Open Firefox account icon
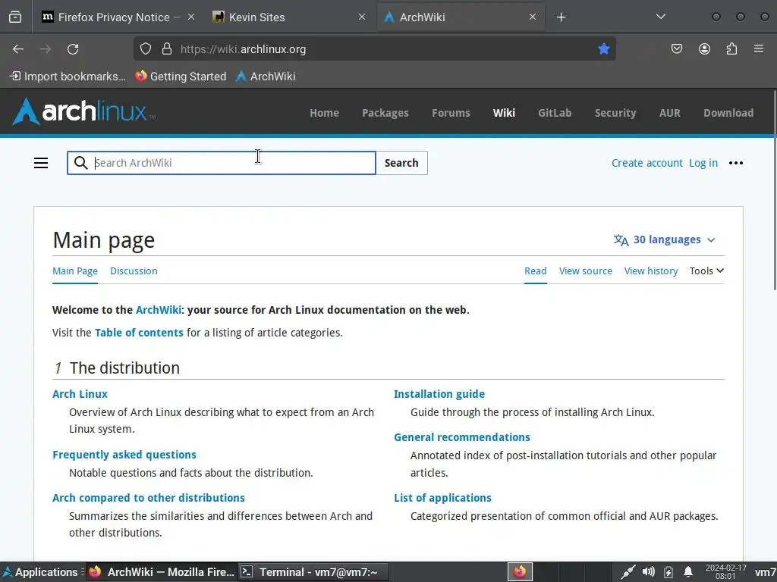777x582 pixels. 704,49
